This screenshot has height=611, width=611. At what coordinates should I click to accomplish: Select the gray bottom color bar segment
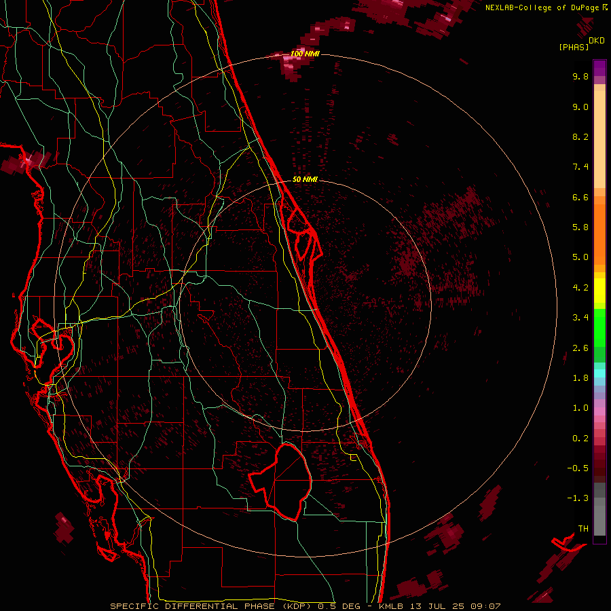[599, 520]
